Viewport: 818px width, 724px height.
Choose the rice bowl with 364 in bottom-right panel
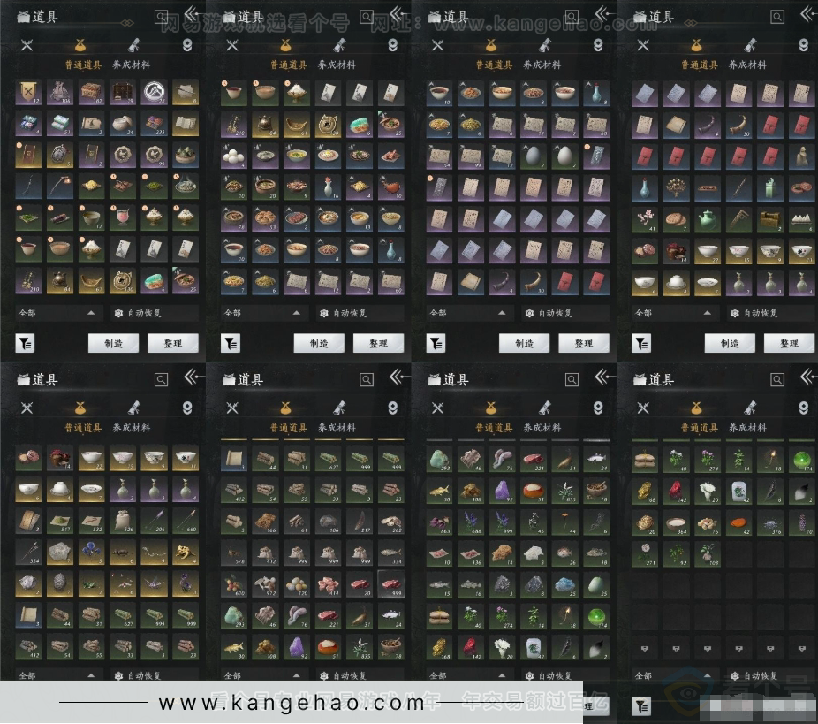676,522
